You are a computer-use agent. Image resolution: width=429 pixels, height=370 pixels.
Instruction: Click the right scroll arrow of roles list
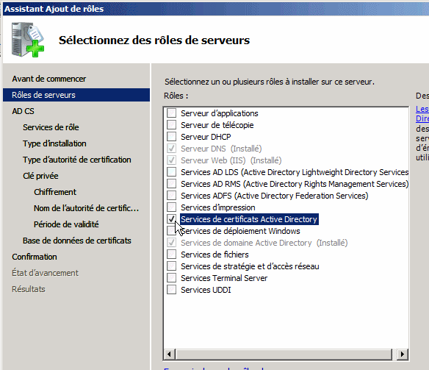click(x=403, y=354)
